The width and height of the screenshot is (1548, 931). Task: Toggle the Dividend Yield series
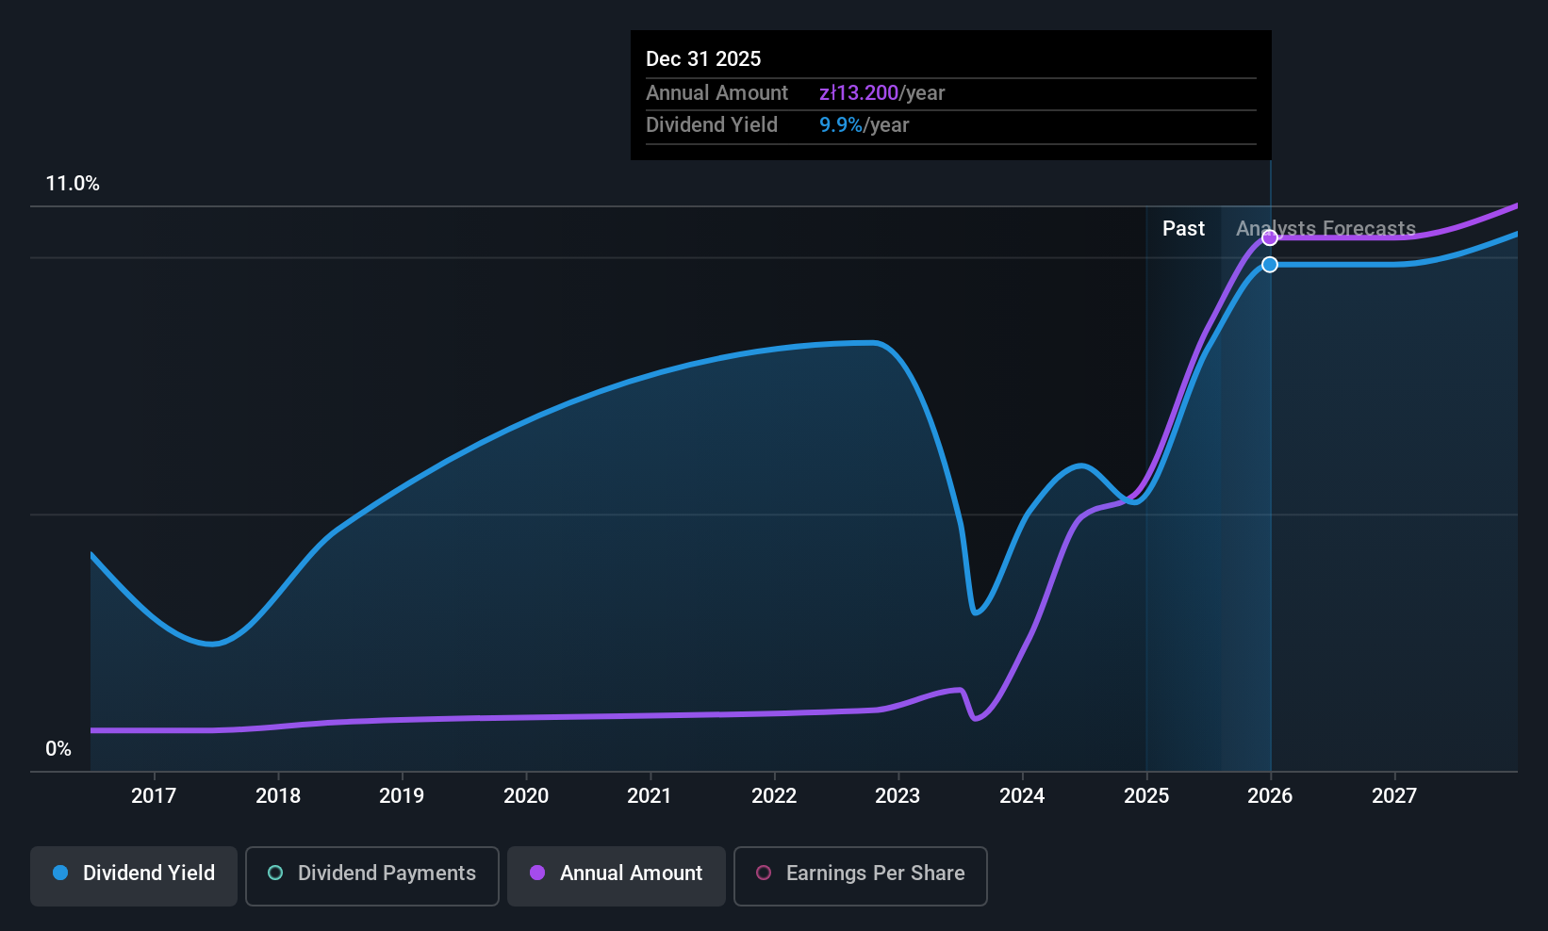point(134,875)
